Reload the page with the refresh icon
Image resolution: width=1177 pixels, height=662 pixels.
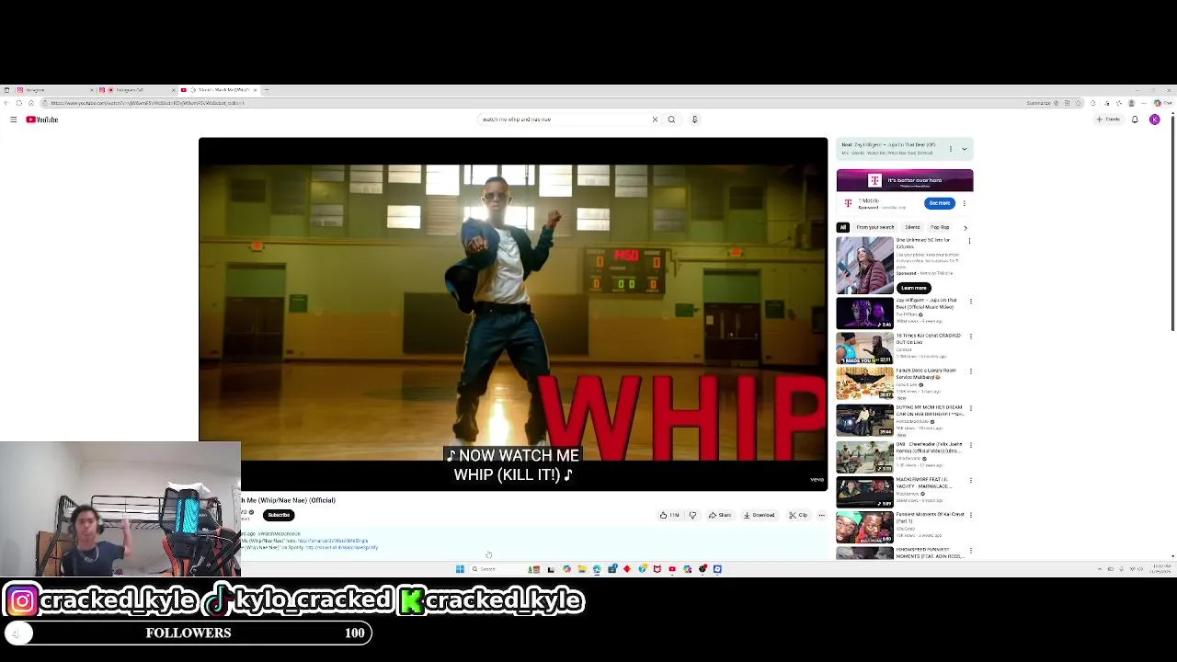[x=18, y=103]
